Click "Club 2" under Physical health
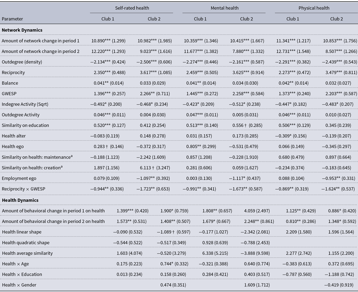Screen dimensions: 358x292 point(336,19)
